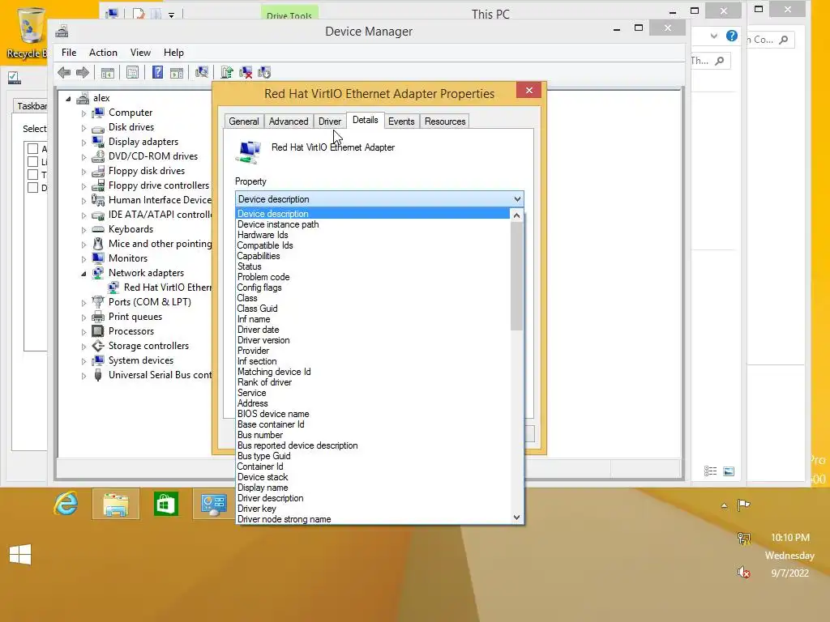
Task: Switch to the General tab
Action: click(243, 121)
